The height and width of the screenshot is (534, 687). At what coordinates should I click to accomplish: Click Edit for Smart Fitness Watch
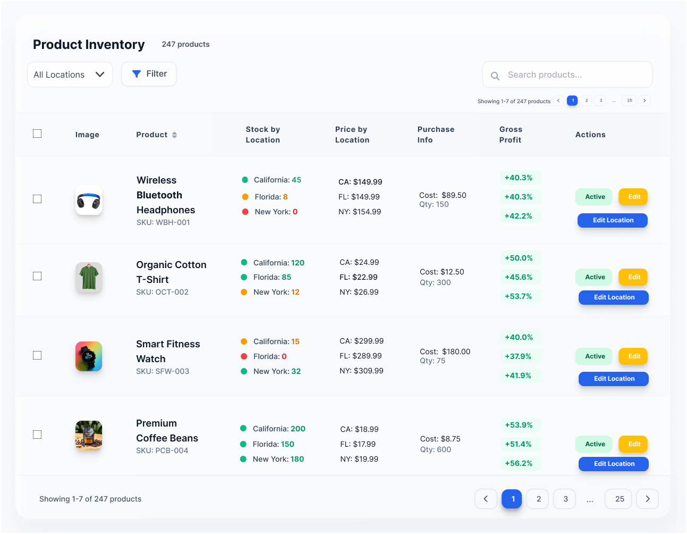pyautogui.click(x=633, y=356)
